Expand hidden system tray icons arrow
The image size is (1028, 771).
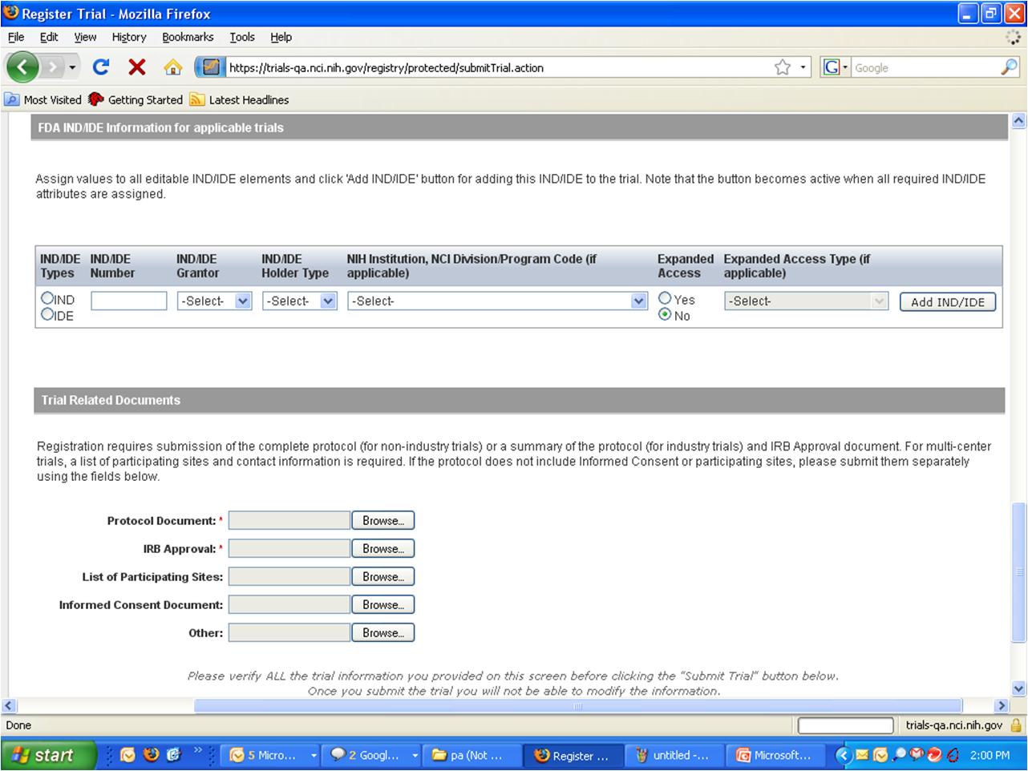843,755
